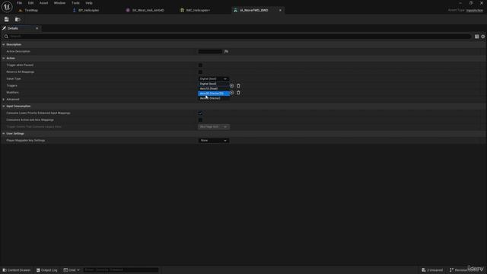This screenshot has width=487, height=274.
Task: Switch to the SK_West_Heli_AH64D tab
Action: pyautogui.click(x=148, y=10)
